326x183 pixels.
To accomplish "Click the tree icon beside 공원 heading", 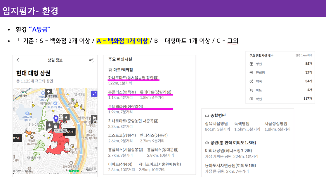I will point(207,143).
